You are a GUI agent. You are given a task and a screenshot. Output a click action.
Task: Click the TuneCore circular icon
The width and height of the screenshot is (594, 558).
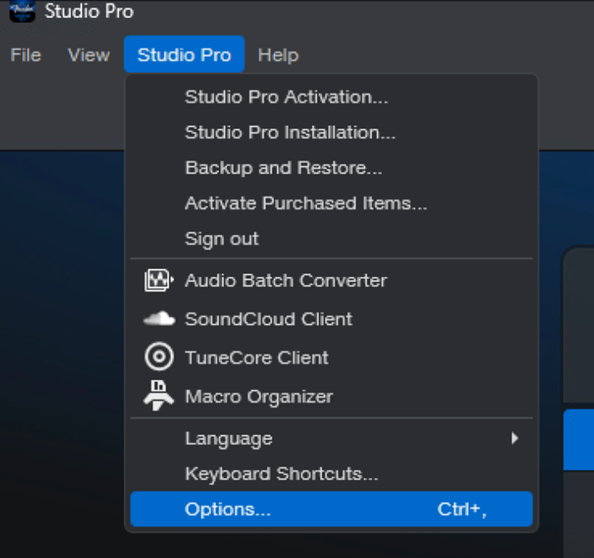(x=159, y=357)
